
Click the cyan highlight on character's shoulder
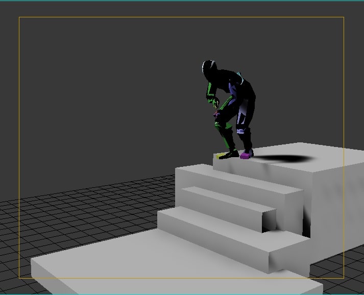(x=240, y=78)
